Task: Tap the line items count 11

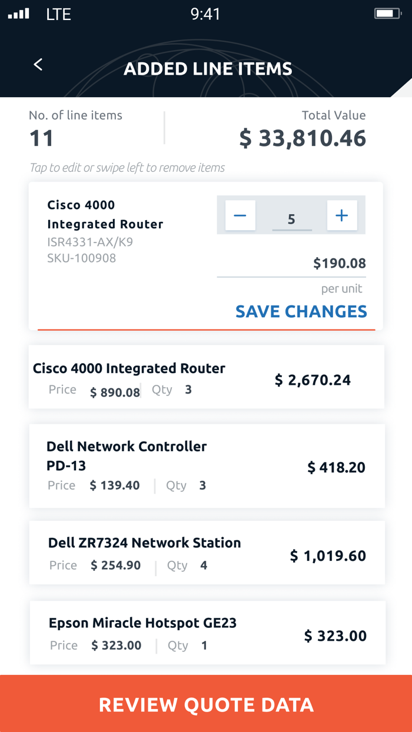Action: (x=41, y=139)
